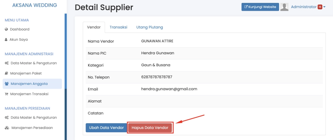The height and width of the screenshot is (140, 333).
Task: Click the external link icon in Kunjungi Website
Action: [246, 7]
